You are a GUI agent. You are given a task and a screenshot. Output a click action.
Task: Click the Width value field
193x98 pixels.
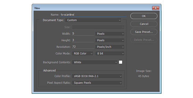[x=83, y=34]
